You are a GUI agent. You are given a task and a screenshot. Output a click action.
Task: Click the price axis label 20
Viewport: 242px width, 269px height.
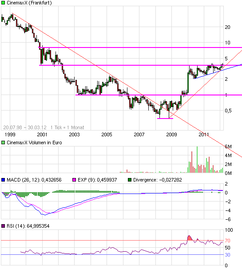point(228,27)
